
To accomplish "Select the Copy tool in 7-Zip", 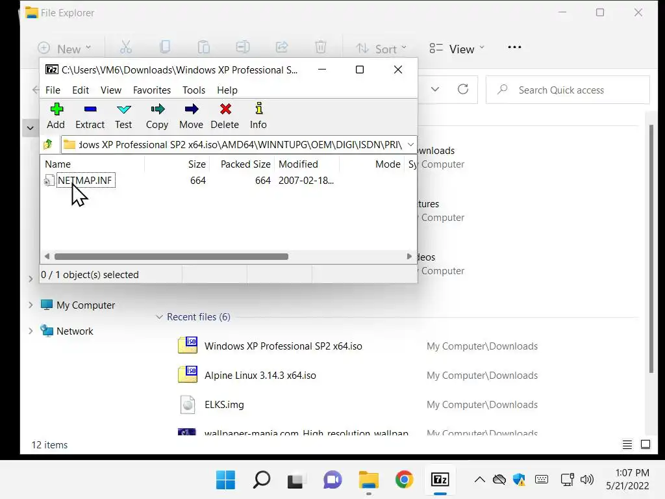I will pos(157,116).
